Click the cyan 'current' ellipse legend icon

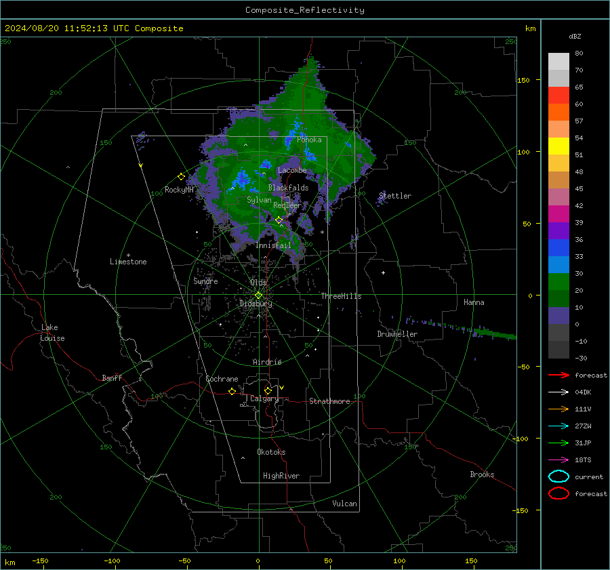coord(558,476)
